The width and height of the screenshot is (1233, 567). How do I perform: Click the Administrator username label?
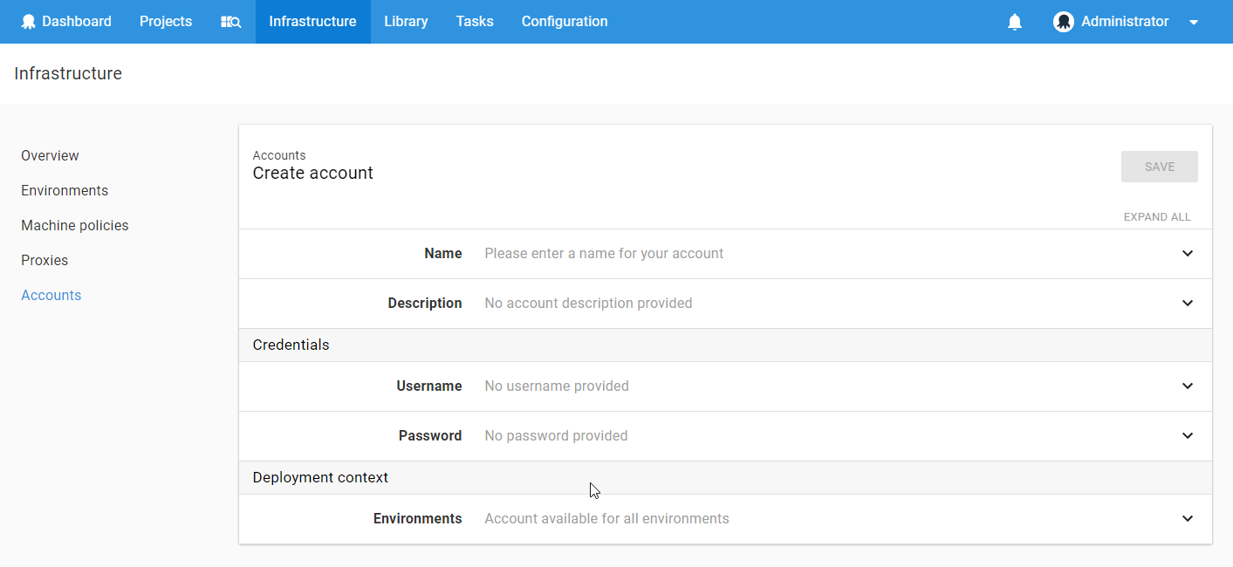[x=1125, y=22]
